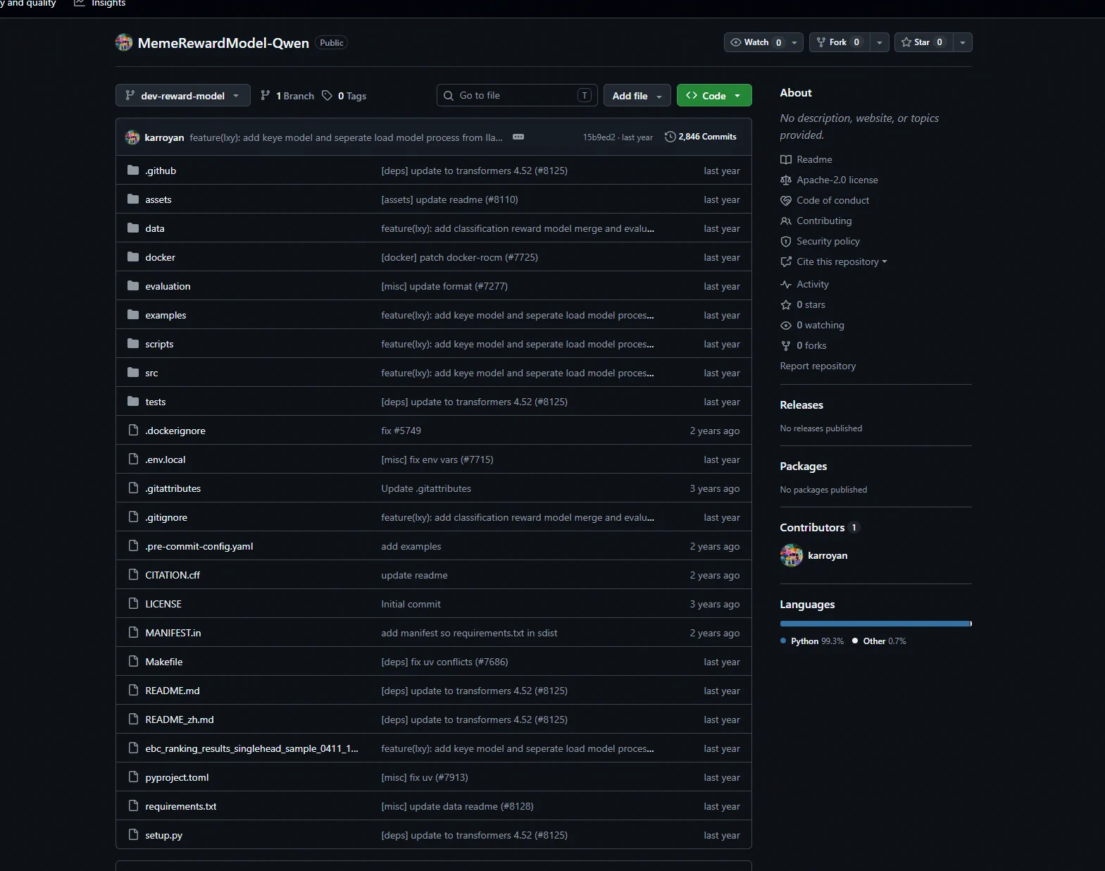Viewport: 1105px width, 871px height.
Task: Focus the Go to file search field
Action: (x=517, y=95)
